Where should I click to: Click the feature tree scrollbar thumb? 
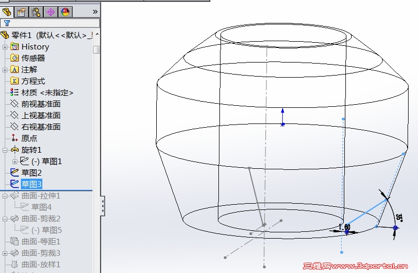pos(97,49)
